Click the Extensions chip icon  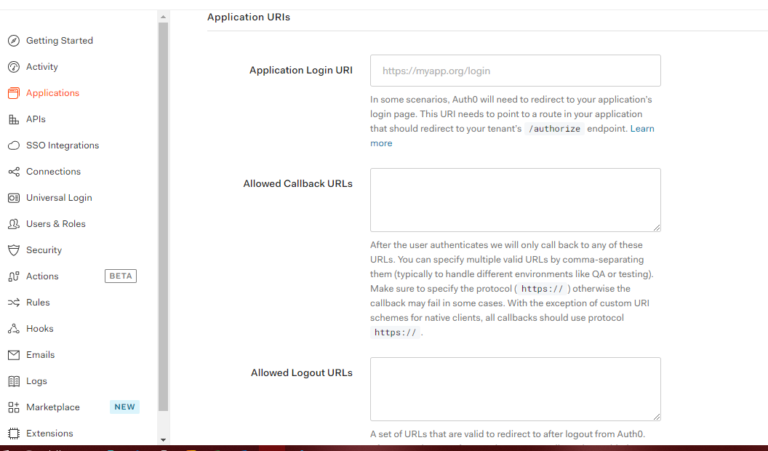(x=14, y=434)
